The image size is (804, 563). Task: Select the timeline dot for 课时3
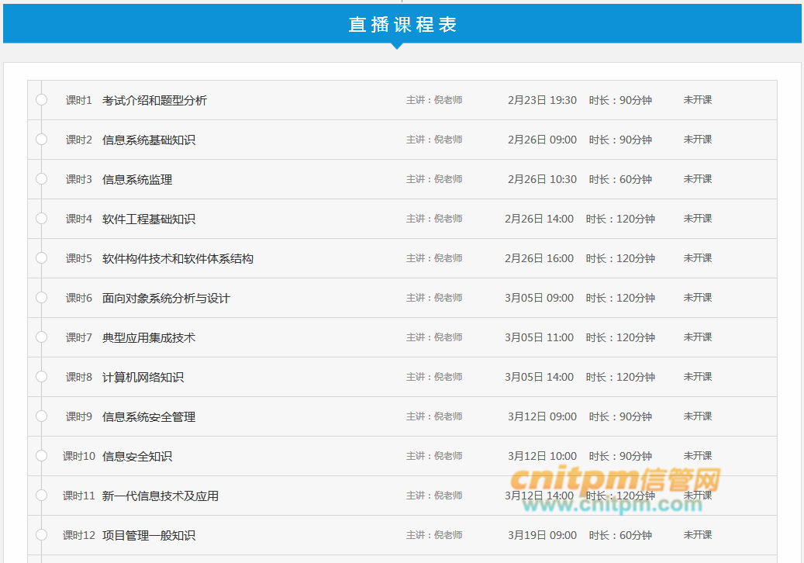[41, 179]
